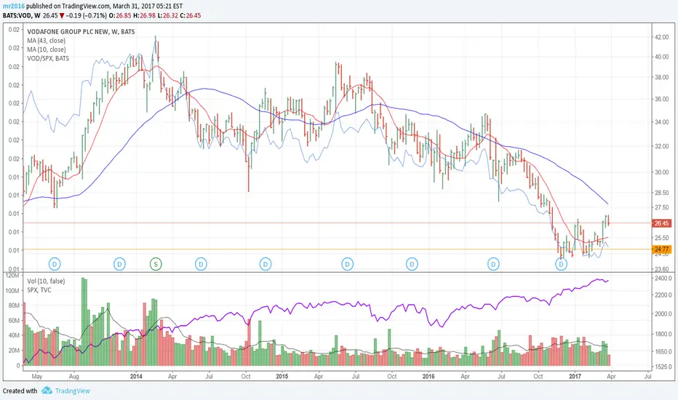Click the 2016 label on time axis
The image size is (678, 400).
(x=428, y=376)
